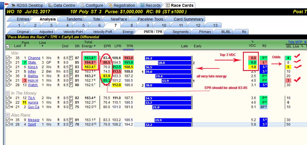
Task: Uncheck the checkbox for row 5 Malibu
Action: click(8, 76)
